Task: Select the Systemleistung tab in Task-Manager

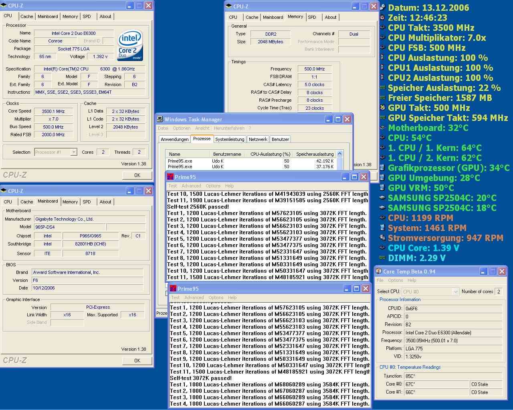Action: tap(230, 139)
